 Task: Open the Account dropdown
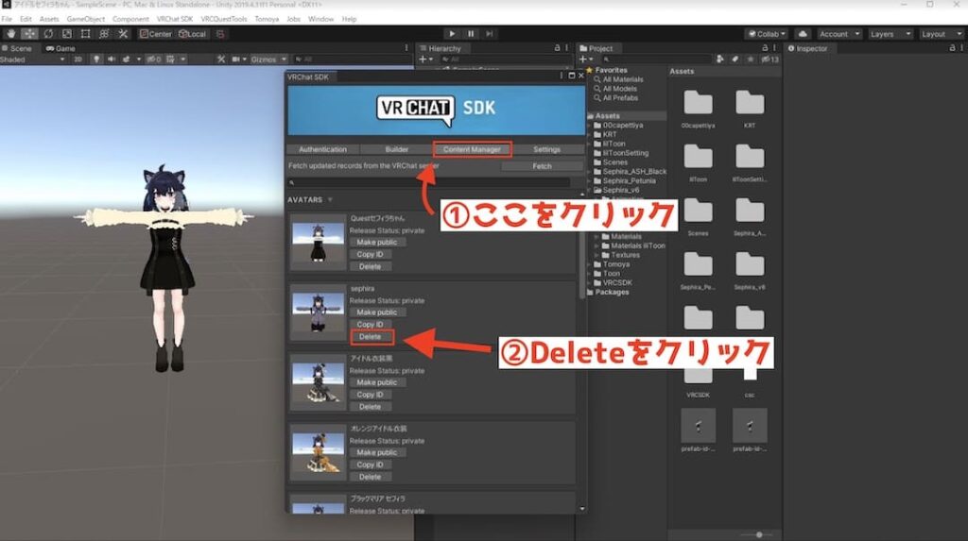tap(838, 34)
